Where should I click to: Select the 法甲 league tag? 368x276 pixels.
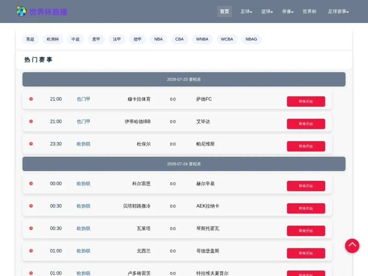tap(117, 39)
